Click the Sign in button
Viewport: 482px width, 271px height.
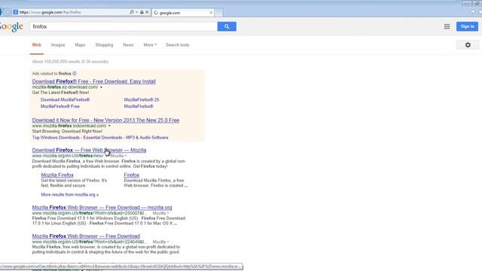click(467, 26)
